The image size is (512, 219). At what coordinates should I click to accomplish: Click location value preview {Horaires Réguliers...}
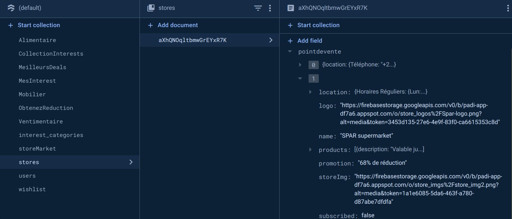click(391, 92)
